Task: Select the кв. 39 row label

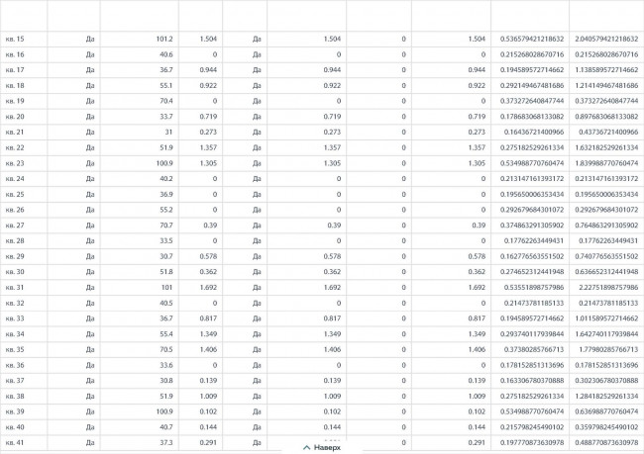Action: point(15,411)
